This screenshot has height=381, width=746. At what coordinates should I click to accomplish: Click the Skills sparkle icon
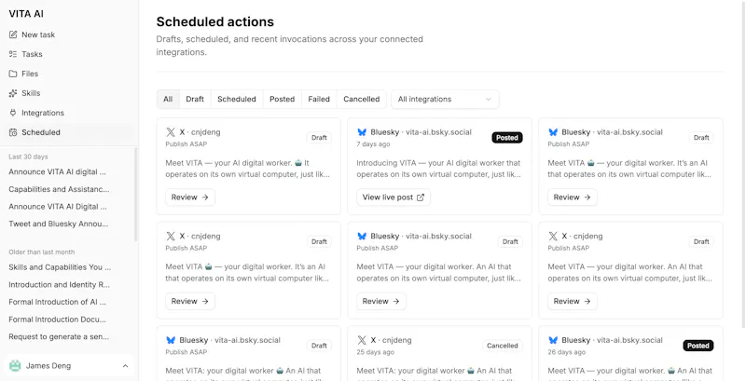pyautogui.click(x=13, y=93)
